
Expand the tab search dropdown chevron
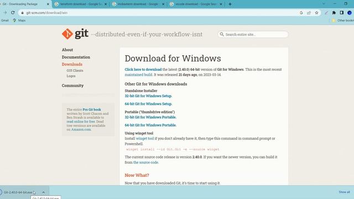click(324, 4)
